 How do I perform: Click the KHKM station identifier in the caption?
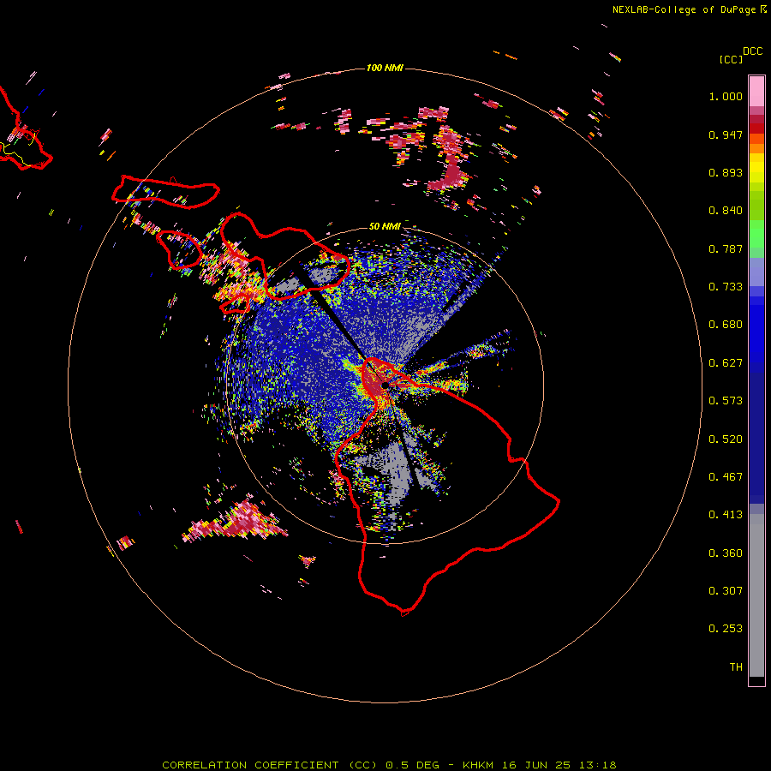point(479,765)
